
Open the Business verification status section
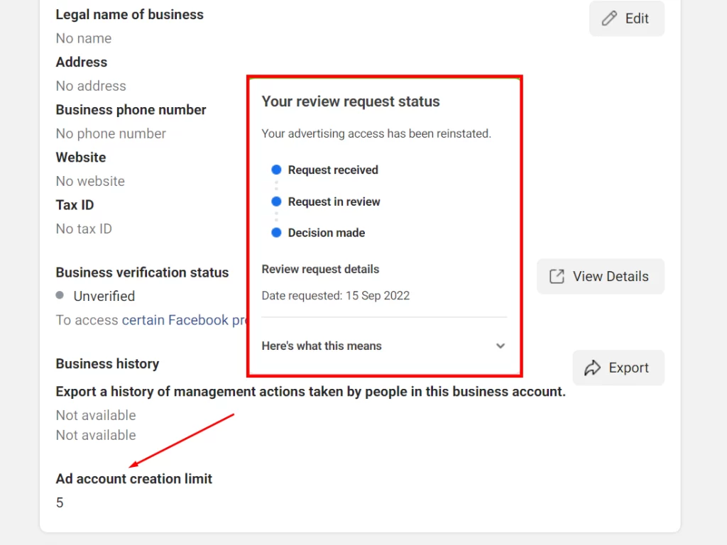coord(142,272)
